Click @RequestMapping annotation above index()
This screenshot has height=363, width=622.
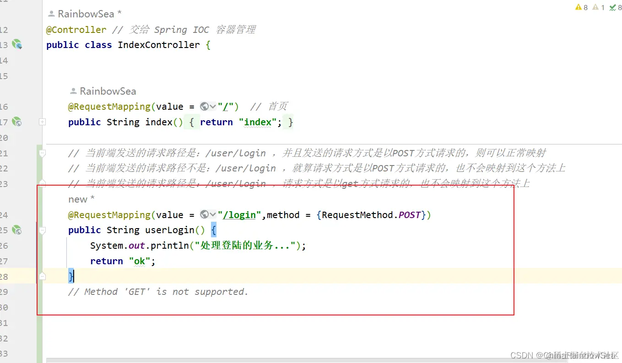[109, 107]
